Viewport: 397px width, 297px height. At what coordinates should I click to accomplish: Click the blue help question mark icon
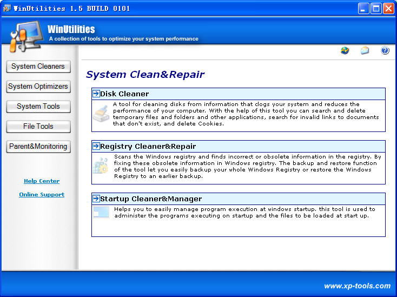click(x=385, y=51)
